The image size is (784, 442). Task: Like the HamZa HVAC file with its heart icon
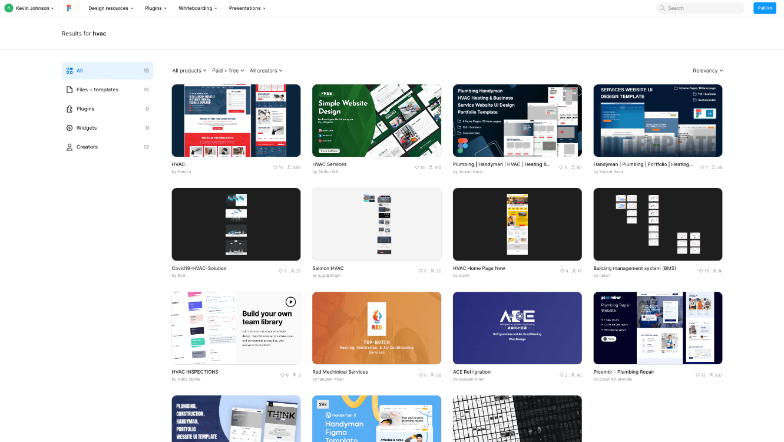276,168
